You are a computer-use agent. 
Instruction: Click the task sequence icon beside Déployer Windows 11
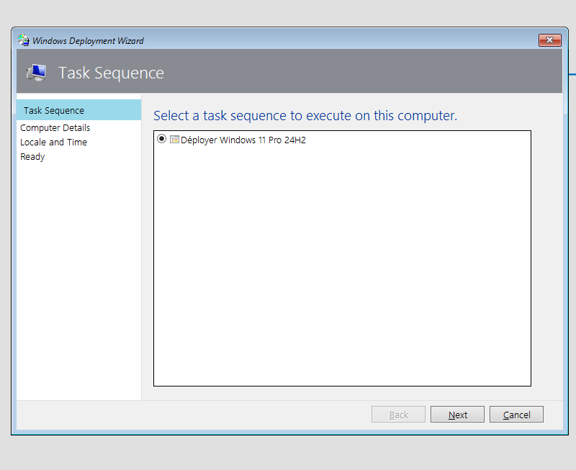174,140
